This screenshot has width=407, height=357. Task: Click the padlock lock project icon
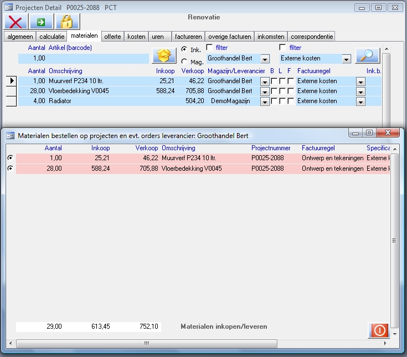coord(67,22)
